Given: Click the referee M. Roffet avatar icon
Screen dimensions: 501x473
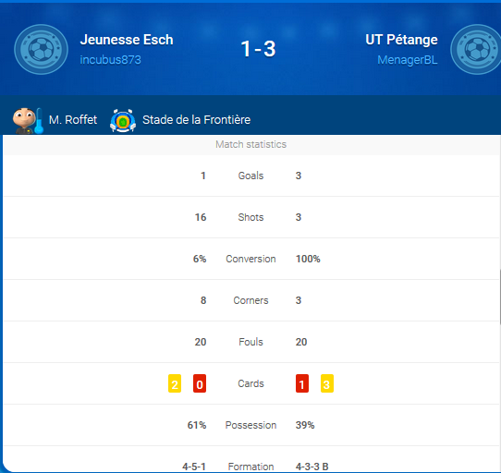Looking at the screenshot, I should tap(27, 120).
